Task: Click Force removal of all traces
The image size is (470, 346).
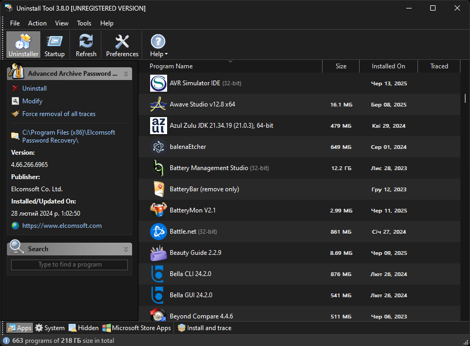Action: point(59,114)
